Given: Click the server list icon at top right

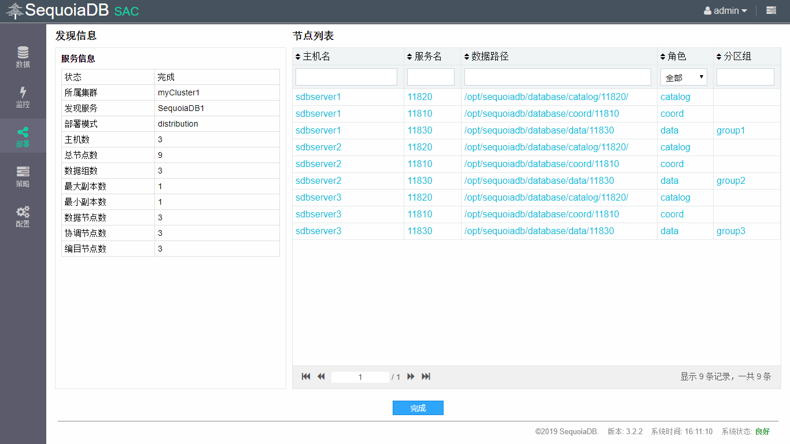Looking at the screenshot, I should click(771, 10).
